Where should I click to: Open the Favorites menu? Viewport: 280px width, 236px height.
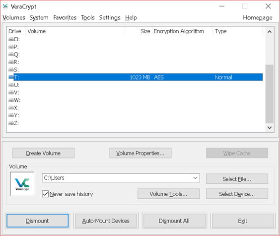[65, 18]
